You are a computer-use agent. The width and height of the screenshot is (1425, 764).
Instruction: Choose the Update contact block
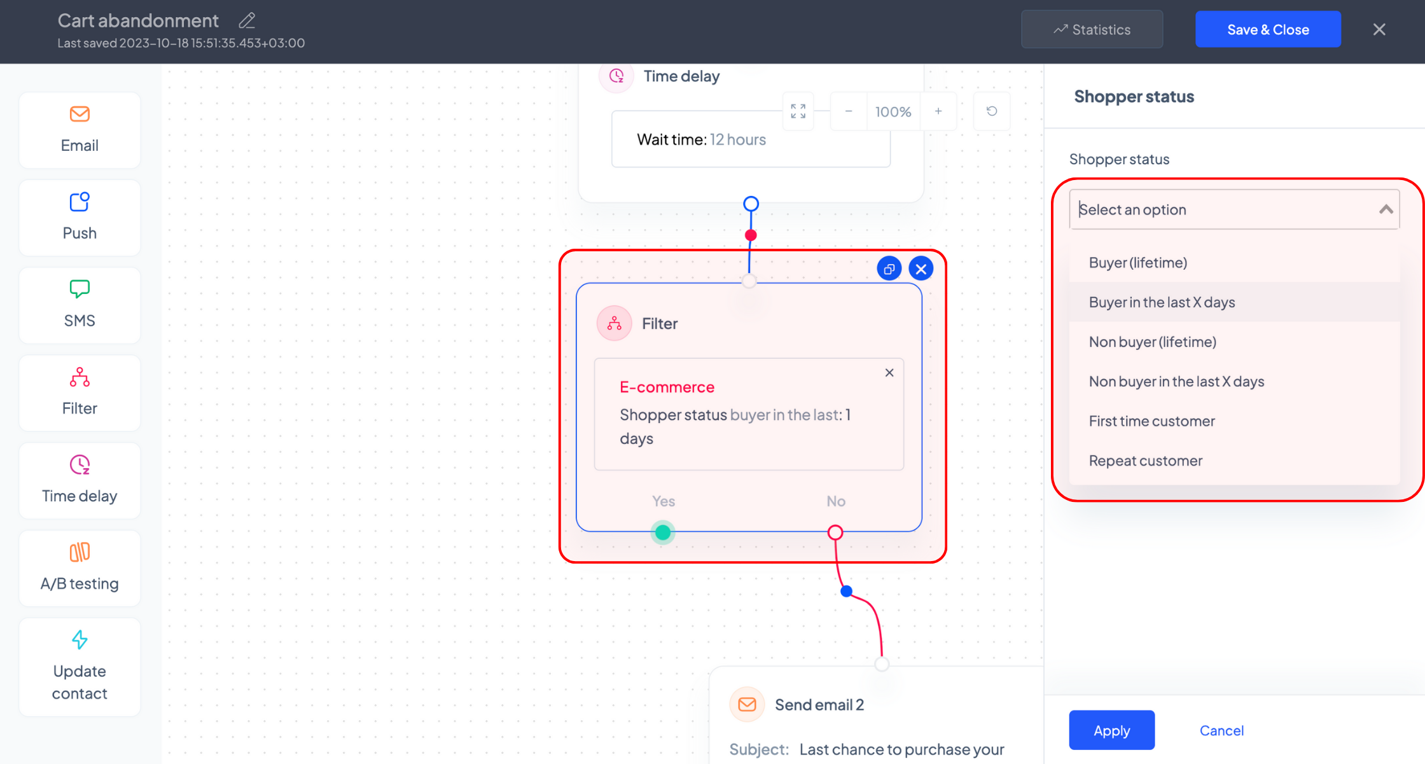pos(80,667)
